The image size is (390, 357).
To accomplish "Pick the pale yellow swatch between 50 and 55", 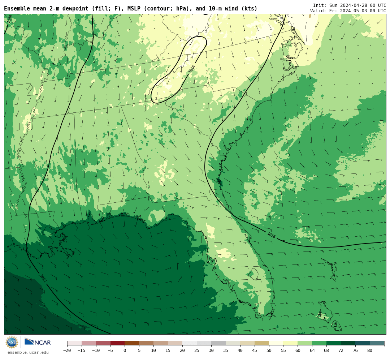I will [276, 343].
